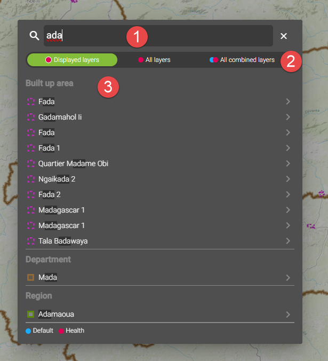The height and width of the screenshot is (361, 328).
Task: Click the dashed icon next to Quartier Madame Obi
Action: point(31,163)
